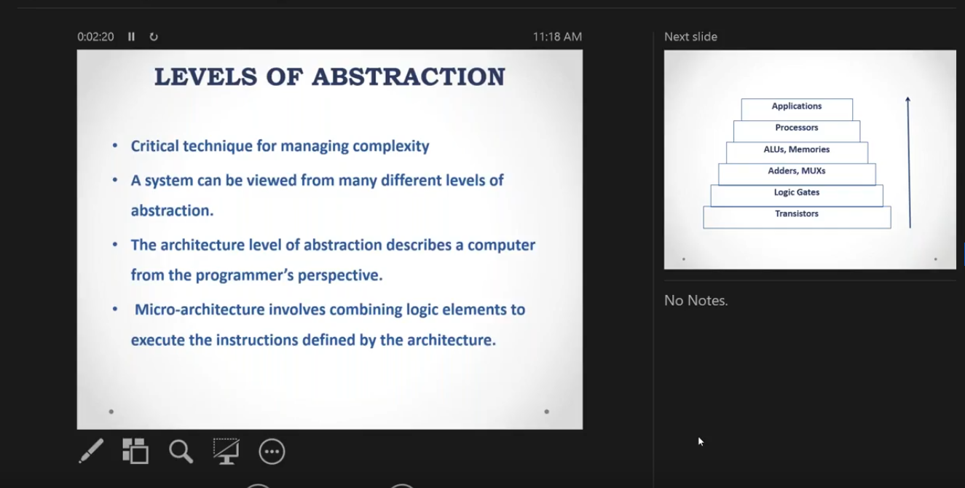The width and height of the screenshot is (965, 488).
Task: Toggle black screen for slide show
Action: 226,452
